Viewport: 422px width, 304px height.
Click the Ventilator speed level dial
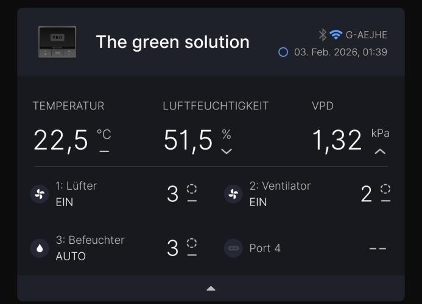[385, 189]
